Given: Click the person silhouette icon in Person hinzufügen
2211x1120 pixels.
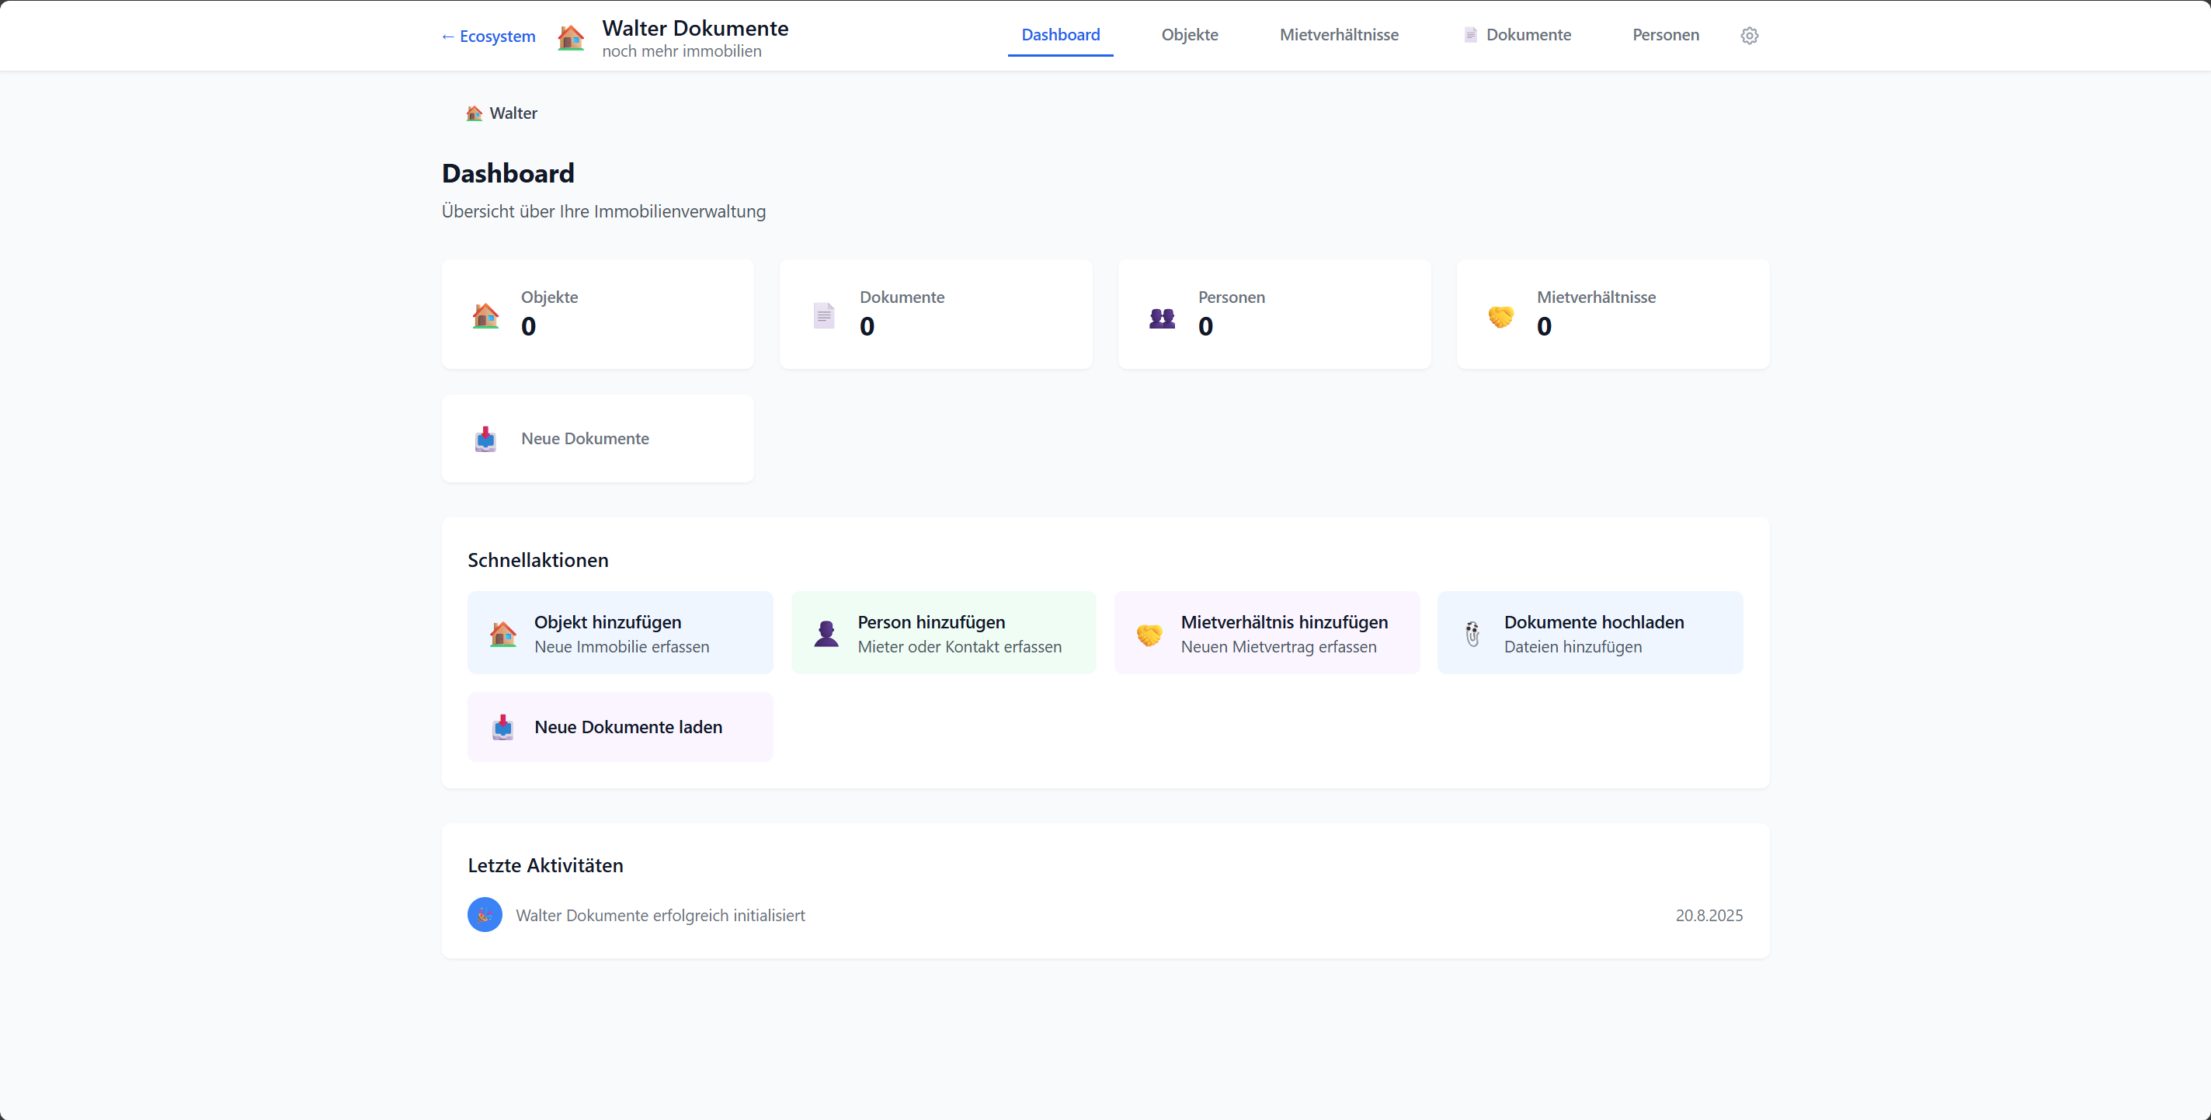Looking at the screenshot, I should coord(826,633).
